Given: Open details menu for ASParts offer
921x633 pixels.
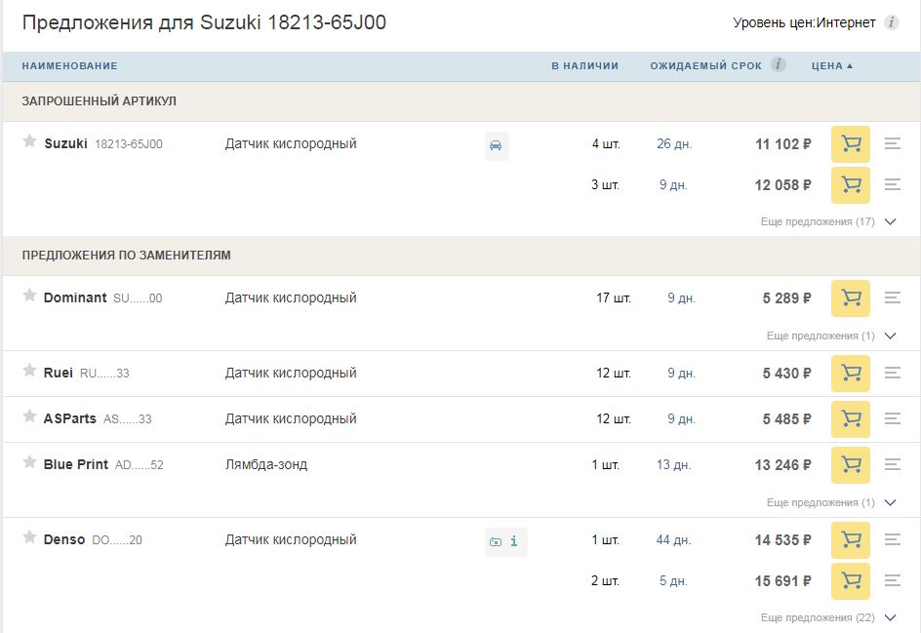Looking at the screenshot, I should tap(892, 418).
